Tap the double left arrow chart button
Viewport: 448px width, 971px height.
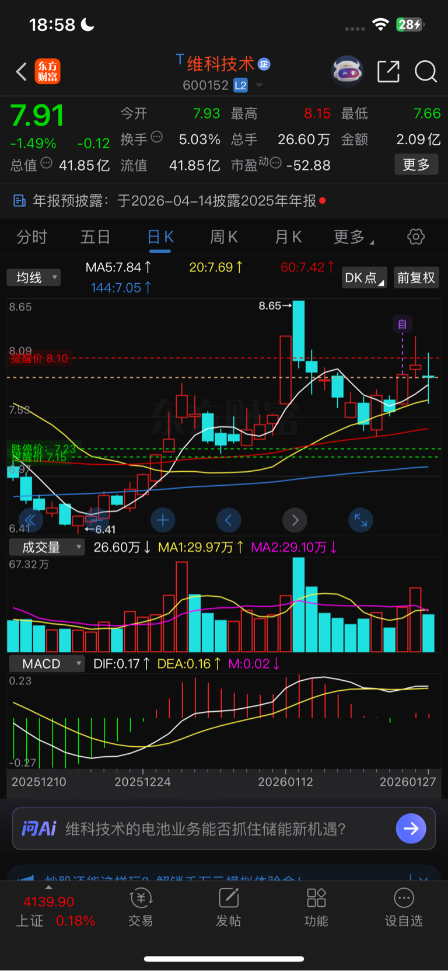coord(31,520)
